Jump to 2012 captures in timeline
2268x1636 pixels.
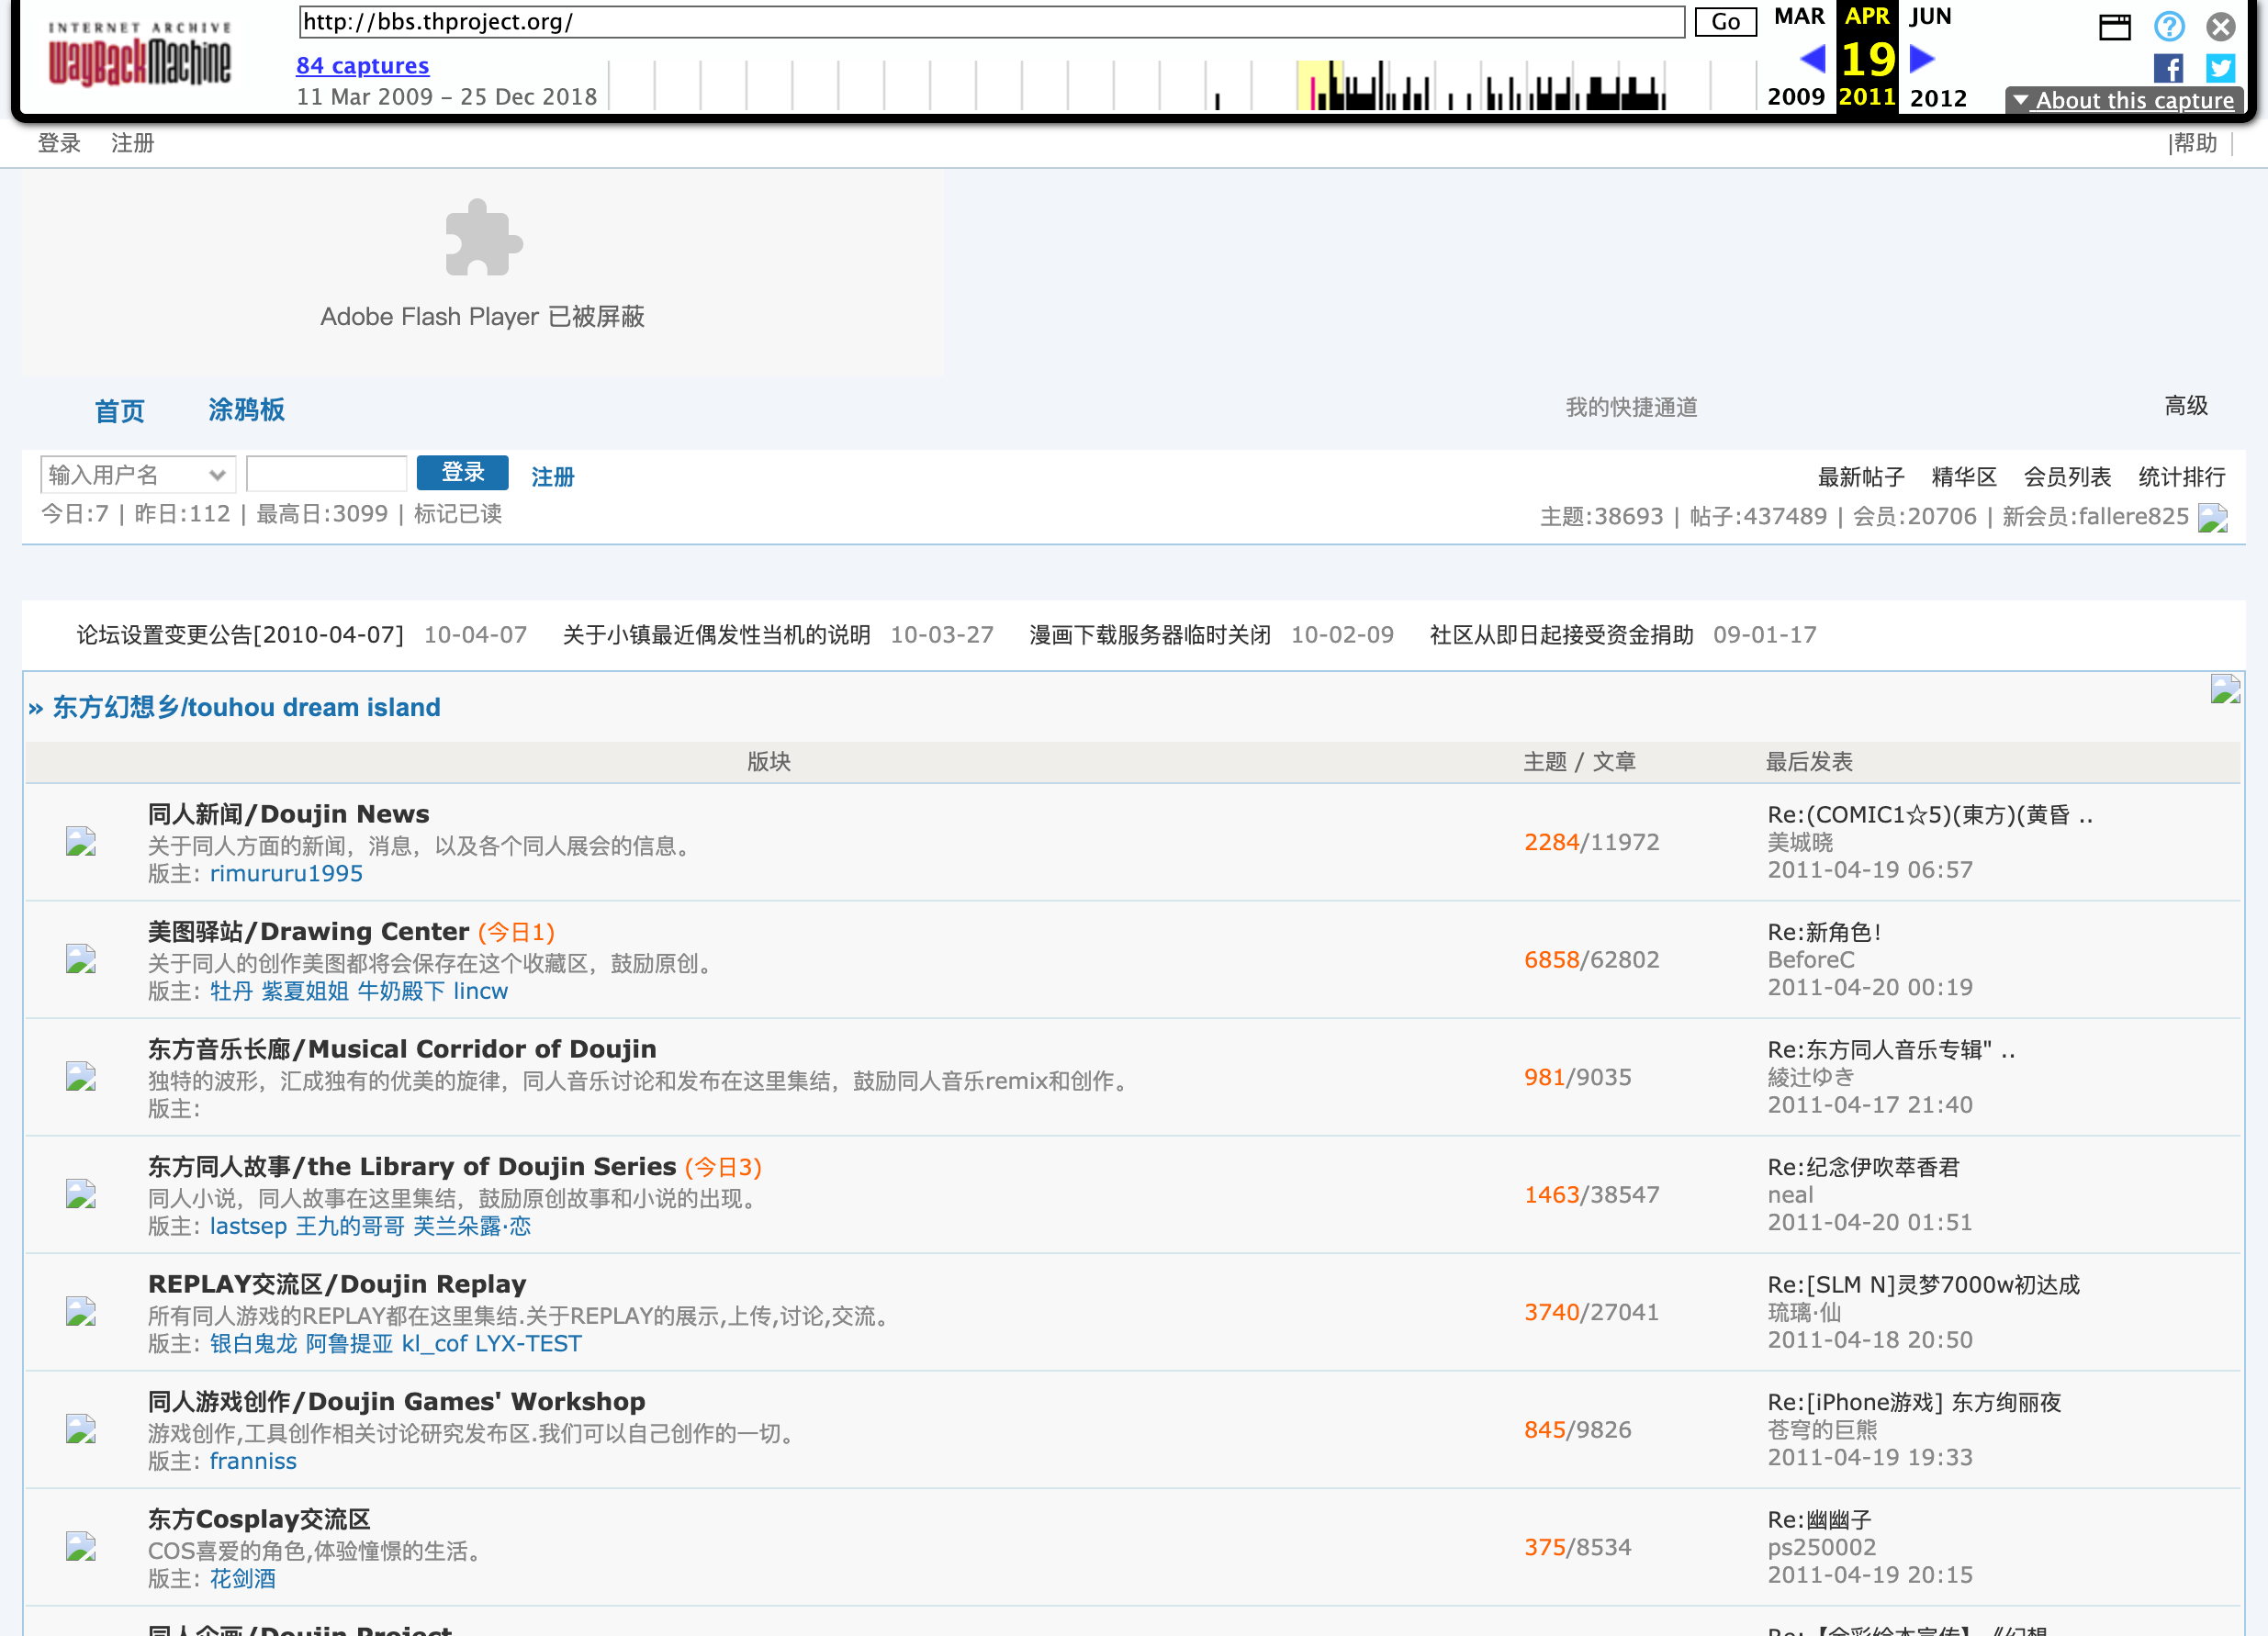1938,98
